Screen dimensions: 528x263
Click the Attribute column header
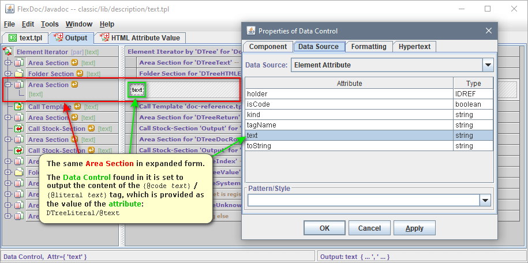pos(349,83)
